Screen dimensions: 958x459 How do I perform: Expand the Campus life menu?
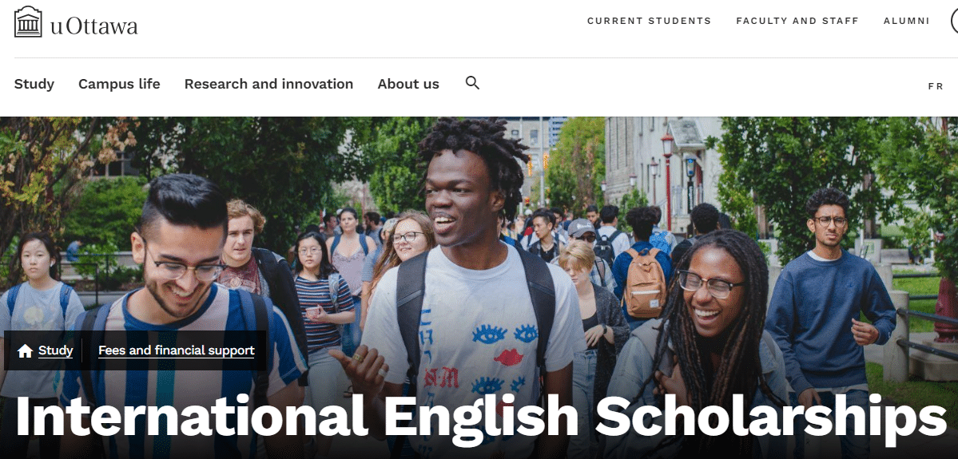(119, 85)
